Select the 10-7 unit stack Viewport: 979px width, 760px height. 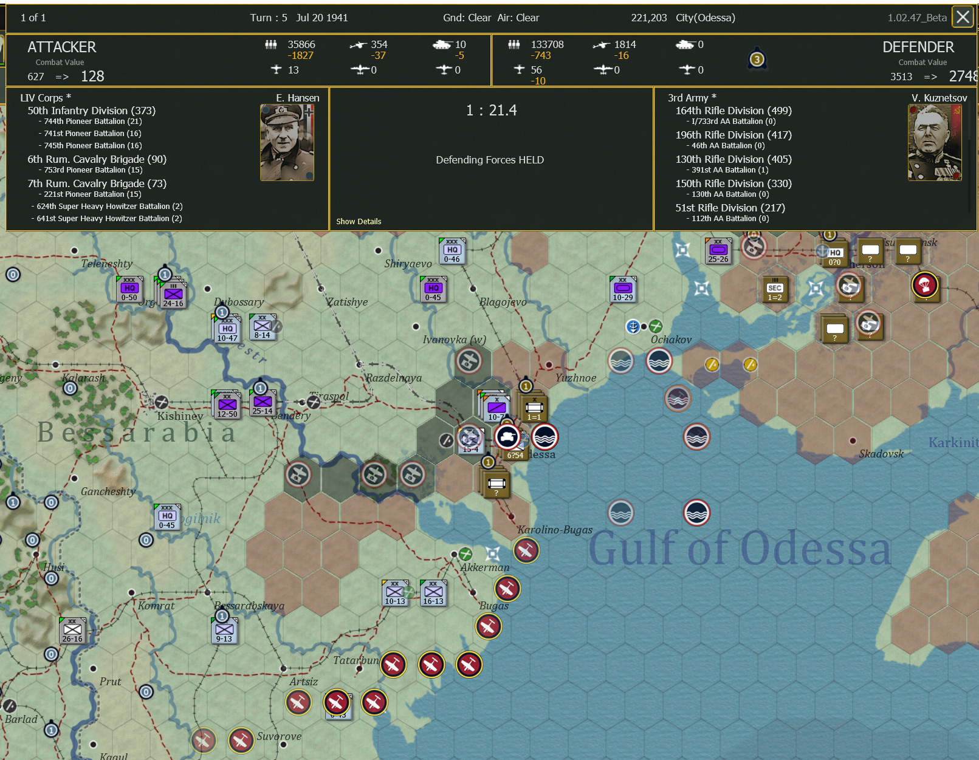click(496, 408)
